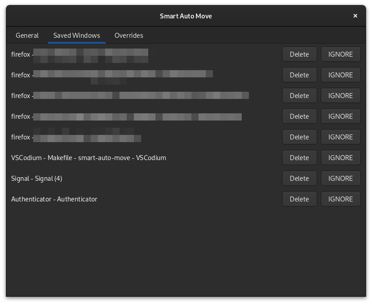
Task: Click IGNORE on fifth firefox row
Action: pos(341,137)
